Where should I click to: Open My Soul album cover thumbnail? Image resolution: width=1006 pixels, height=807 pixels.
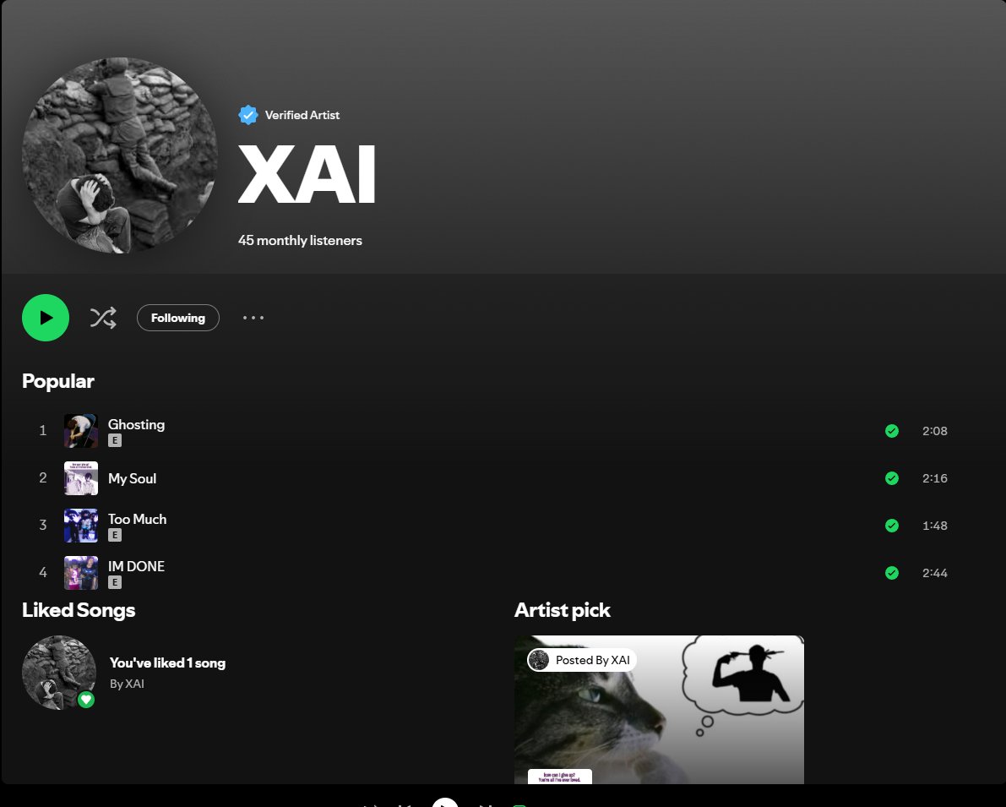point(81,478)
